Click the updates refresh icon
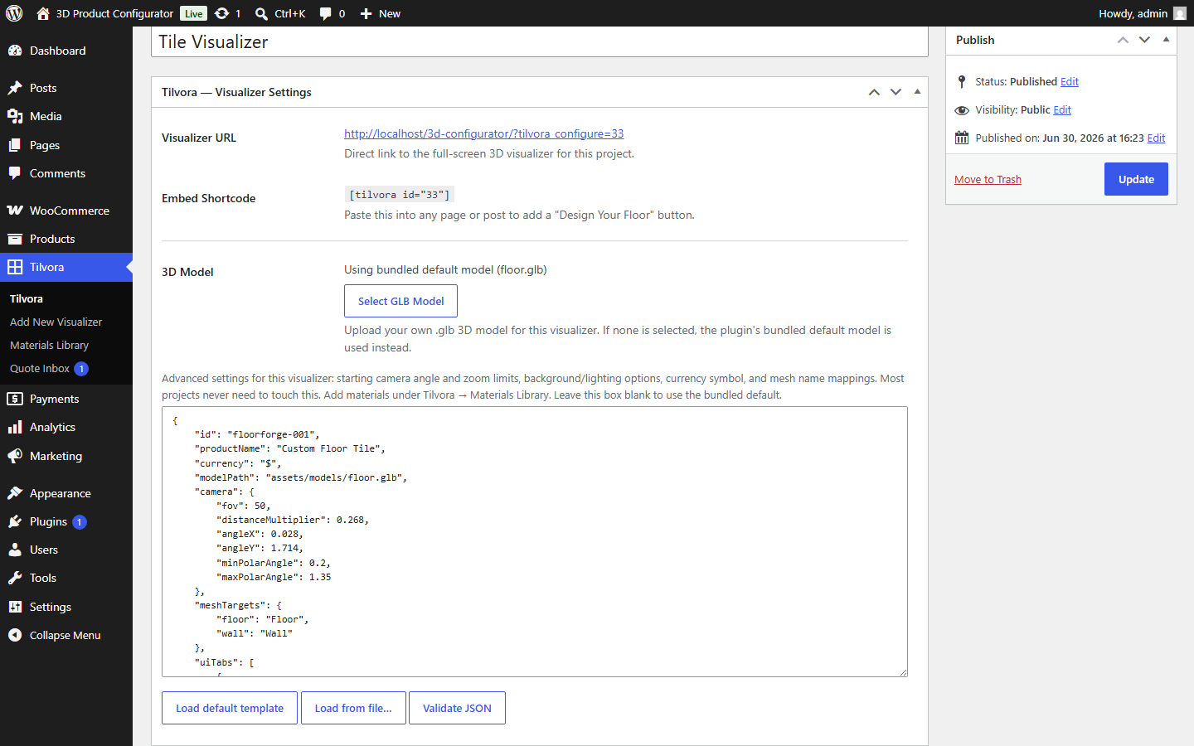This screenshot has height=746, width=1194. pyautogui.click(x=221, y=13)
